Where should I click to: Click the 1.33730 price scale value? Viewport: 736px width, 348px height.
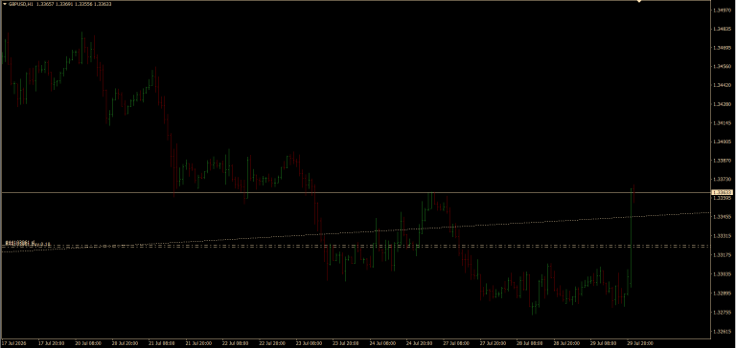(723, 180)
